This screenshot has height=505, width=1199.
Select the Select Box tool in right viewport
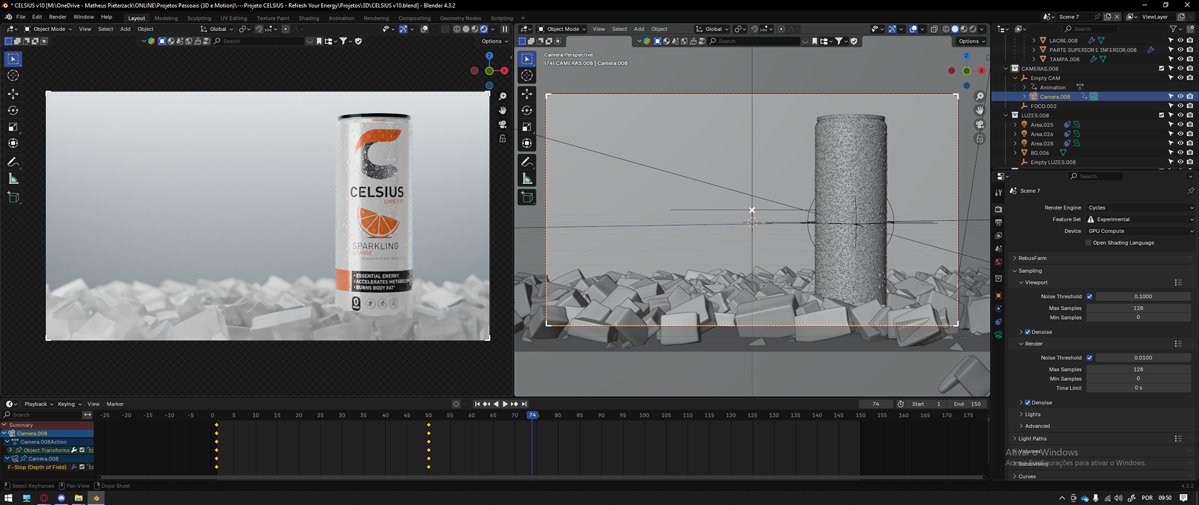527,59
